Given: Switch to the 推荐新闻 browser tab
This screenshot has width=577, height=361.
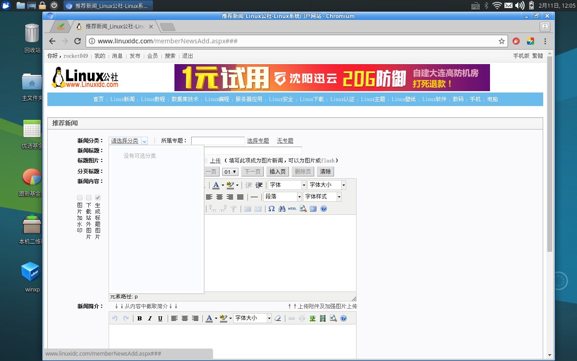Looking at the screenshot, I should 114,27.
